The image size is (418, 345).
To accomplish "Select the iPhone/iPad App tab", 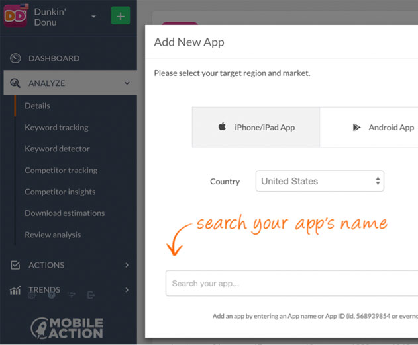I will pyautogui.click(x=256, y=128).
